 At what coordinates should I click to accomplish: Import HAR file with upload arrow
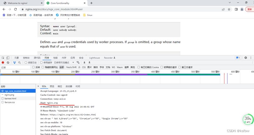point(84,63)
